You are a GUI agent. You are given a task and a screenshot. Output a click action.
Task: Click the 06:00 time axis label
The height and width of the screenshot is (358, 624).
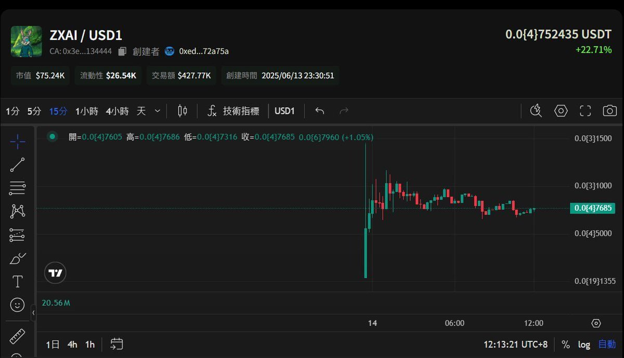[x=454, y=323]
